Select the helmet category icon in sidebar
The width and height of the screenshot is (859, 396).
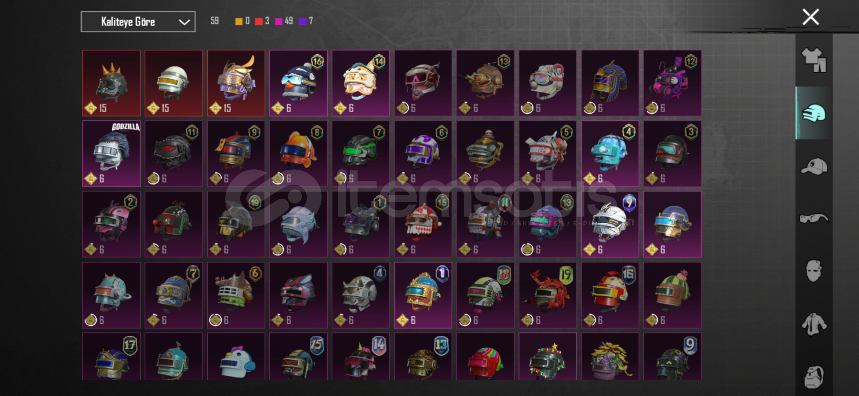coord(813,113)
